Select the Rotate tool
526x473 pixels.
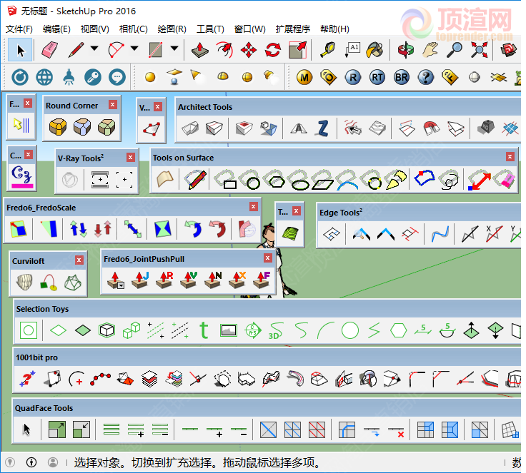click(273, 50)
